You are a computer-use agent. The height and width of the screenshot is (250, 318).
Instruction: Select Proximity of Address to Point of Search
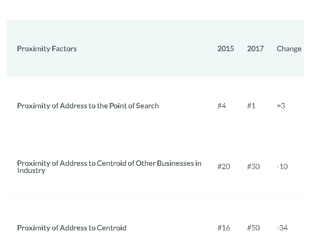(x=88, y=106)
